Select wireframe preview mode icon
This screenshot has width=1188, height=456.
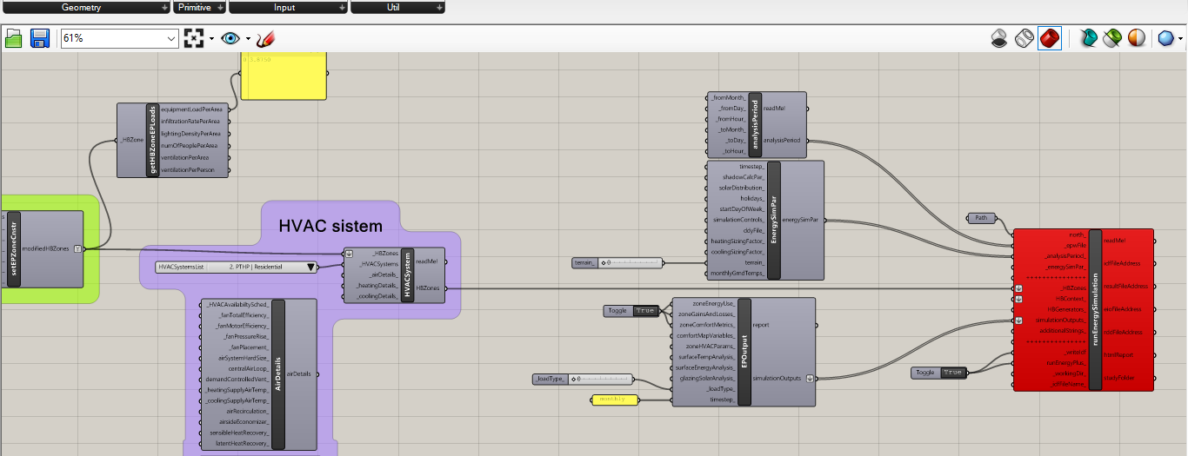pos(1024,38)
